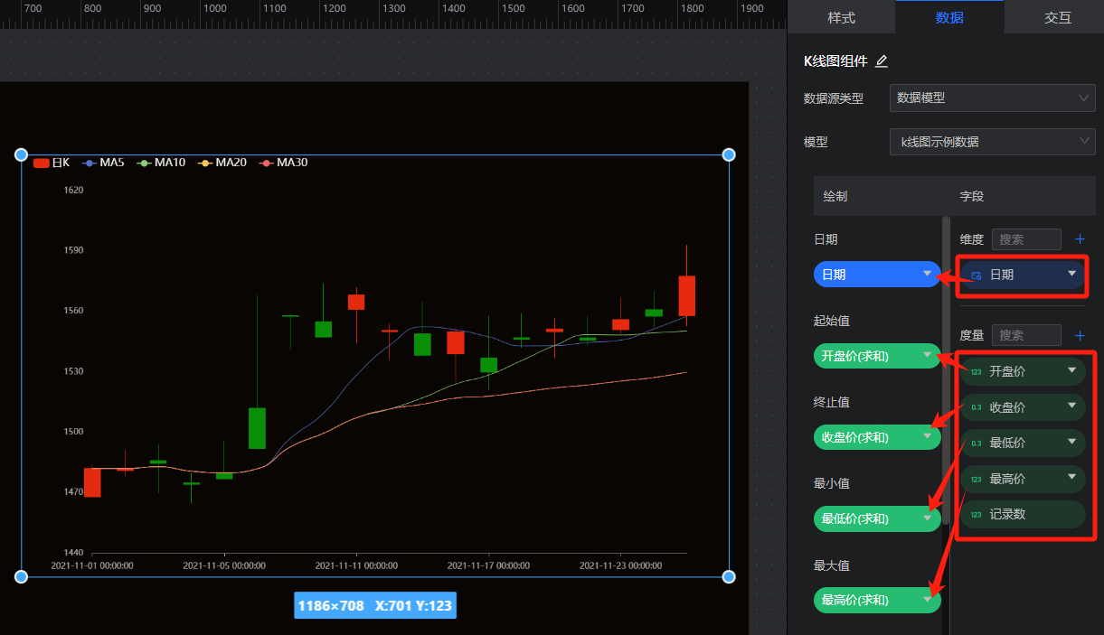Toggle the 日K legend series
This screenshot has width=1104, height=635.
point(52,163)
